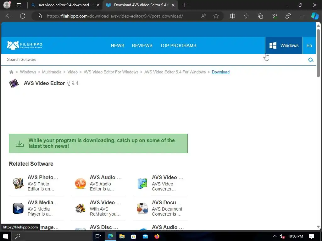Open the Video breadcrumb link

click(x=73, y=72)
